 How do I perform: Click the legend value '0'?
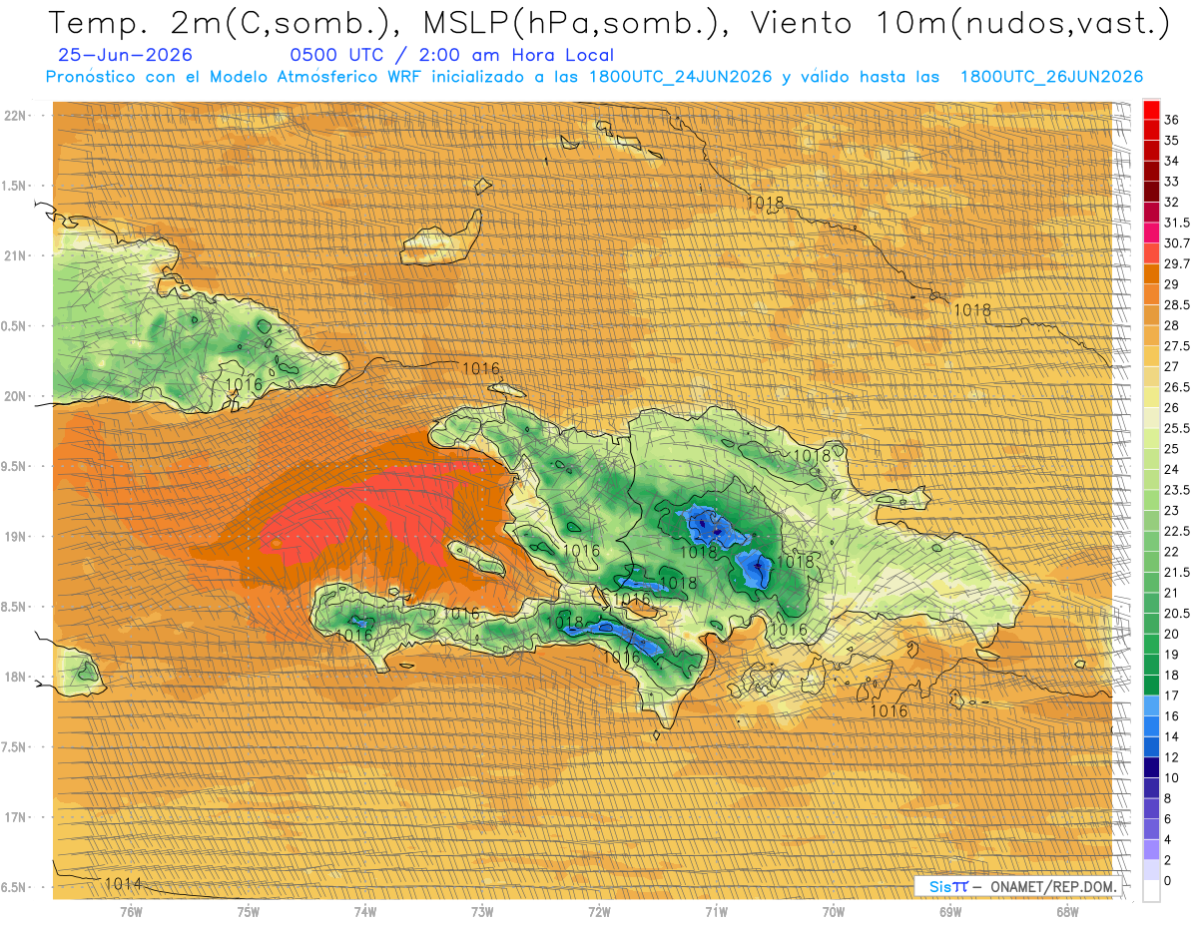(x=1168, y=880)
